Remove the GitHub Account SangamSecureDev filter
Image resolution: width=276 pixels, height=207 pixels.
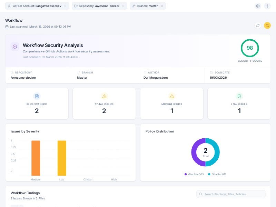coord(65,6)
